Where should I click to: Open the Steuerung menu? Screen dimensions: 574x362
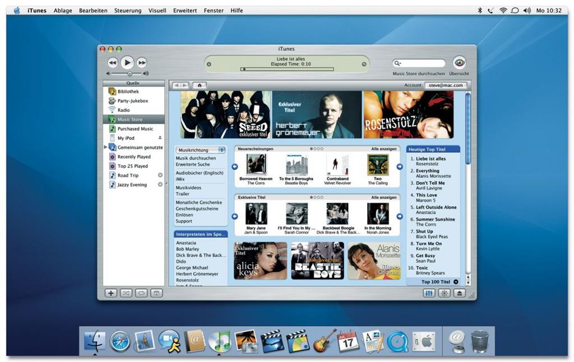128,11
